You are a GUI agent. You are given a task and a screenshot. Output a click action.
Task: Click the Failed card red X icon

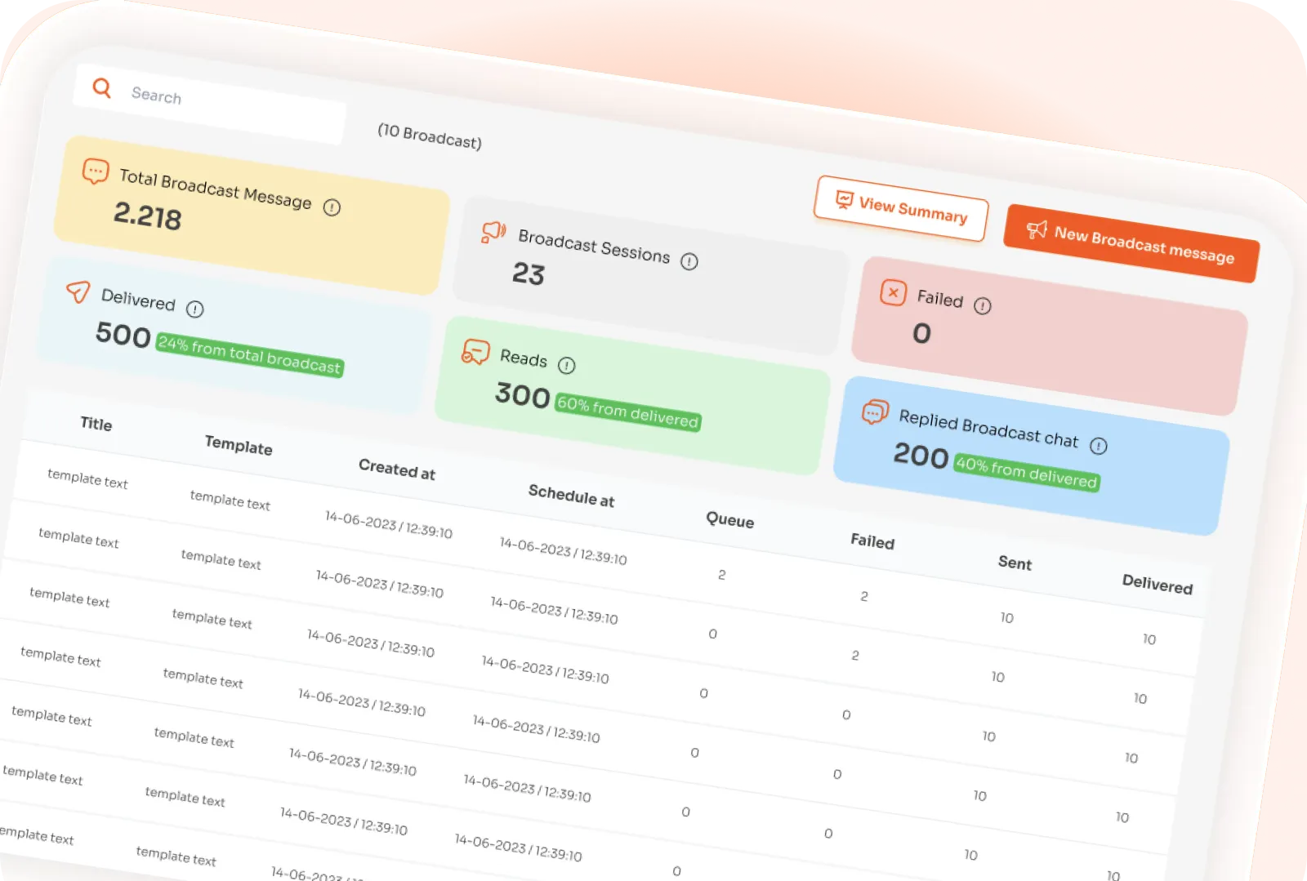pos(893,292)
